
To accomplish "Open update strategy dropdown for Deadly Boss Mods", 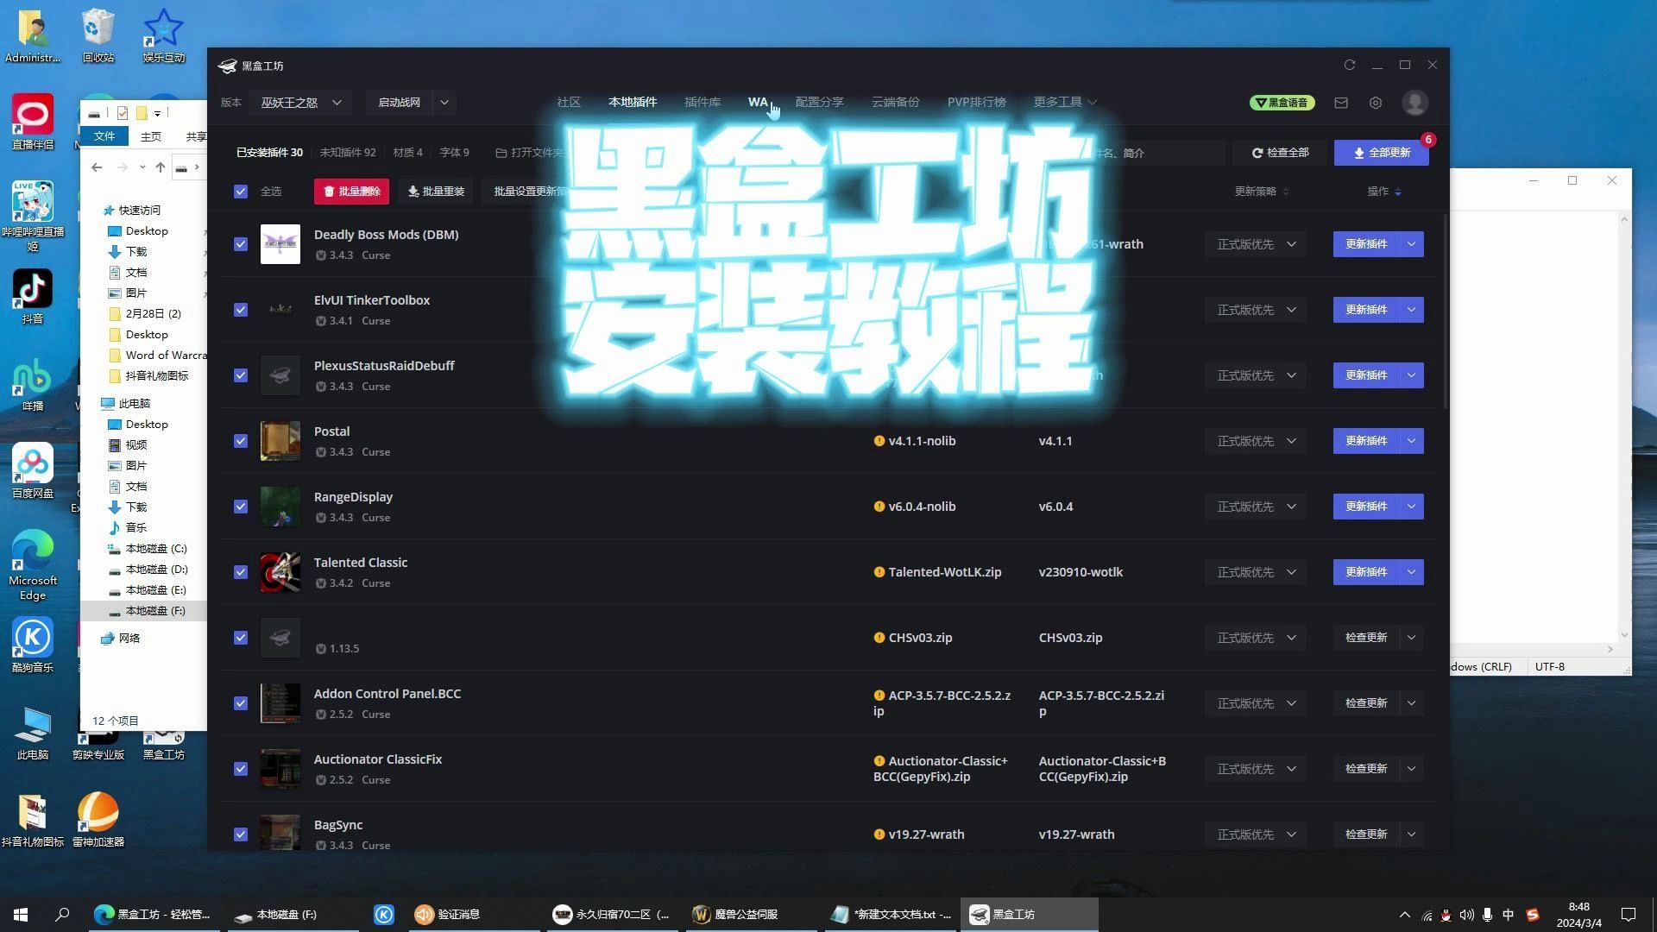I will click(x=1256, y=244).
